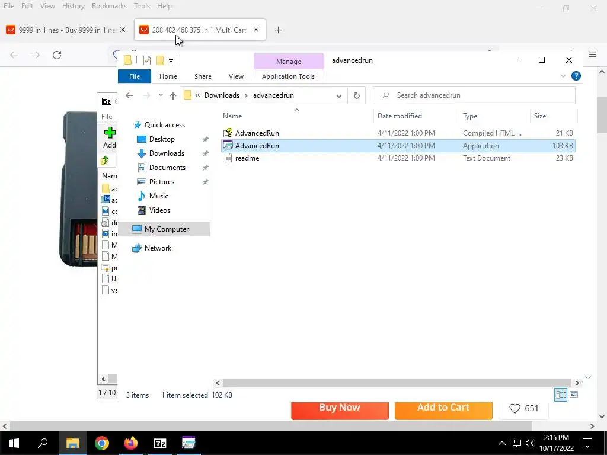This screenshot has width=607, height=455.
Task: Expand the ribbon with chevron
Action: [x=563, y=76]
